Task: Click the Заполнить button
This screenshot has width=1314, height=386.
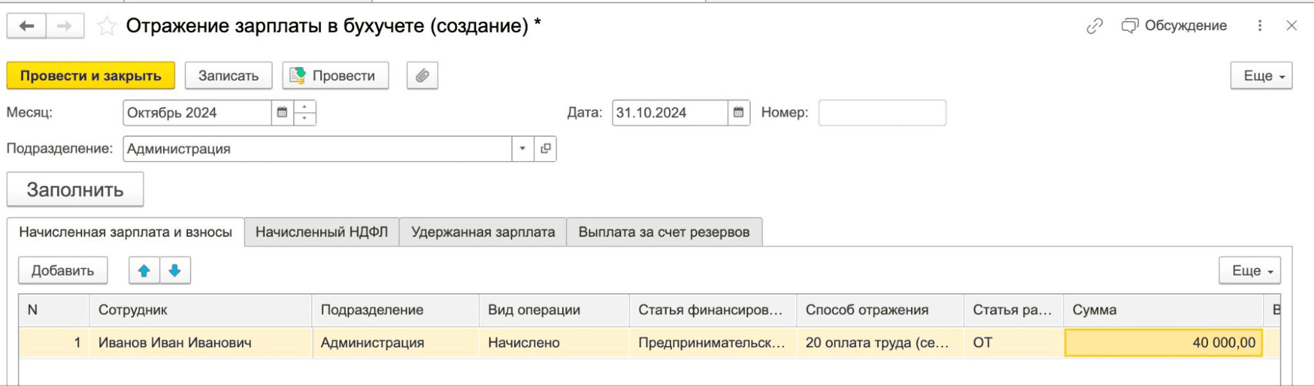Action: (x=75, y=189)
